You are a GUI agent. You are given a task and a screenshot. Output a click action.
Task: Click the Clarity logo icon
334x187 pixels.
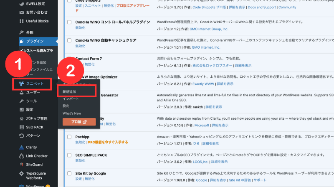click(x=22, y=147)
